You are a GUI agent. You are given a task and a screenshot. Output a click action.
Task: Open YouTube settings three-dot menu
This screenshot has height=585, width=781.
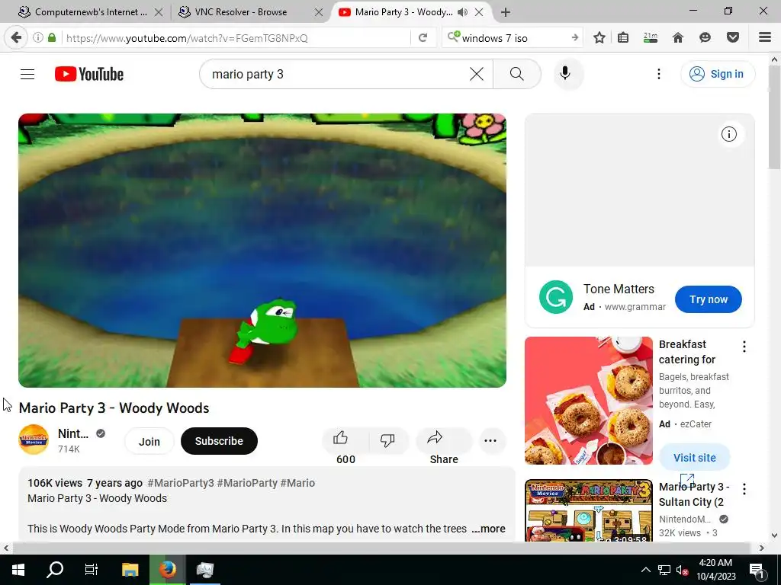pyautogui.click(x=658, y=74)
